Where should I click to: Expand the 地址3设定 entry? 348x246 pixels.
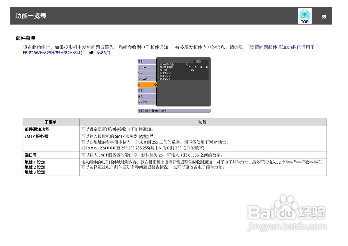click(x=165, y=79)
